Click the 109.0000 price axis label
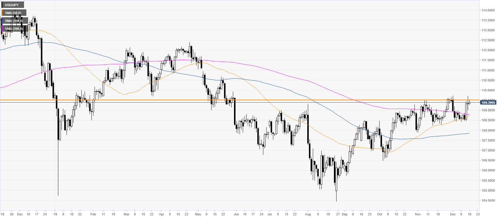The height and width of the screenshot is (218, 500). point(488,110)
